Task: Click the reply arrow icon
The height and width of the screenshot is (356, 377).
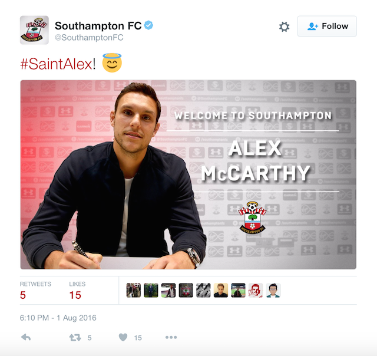Action: pos(26,337)
